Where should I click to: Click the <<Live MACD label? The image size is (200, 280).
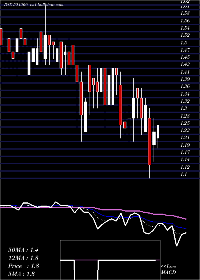(x=168, y=270)
